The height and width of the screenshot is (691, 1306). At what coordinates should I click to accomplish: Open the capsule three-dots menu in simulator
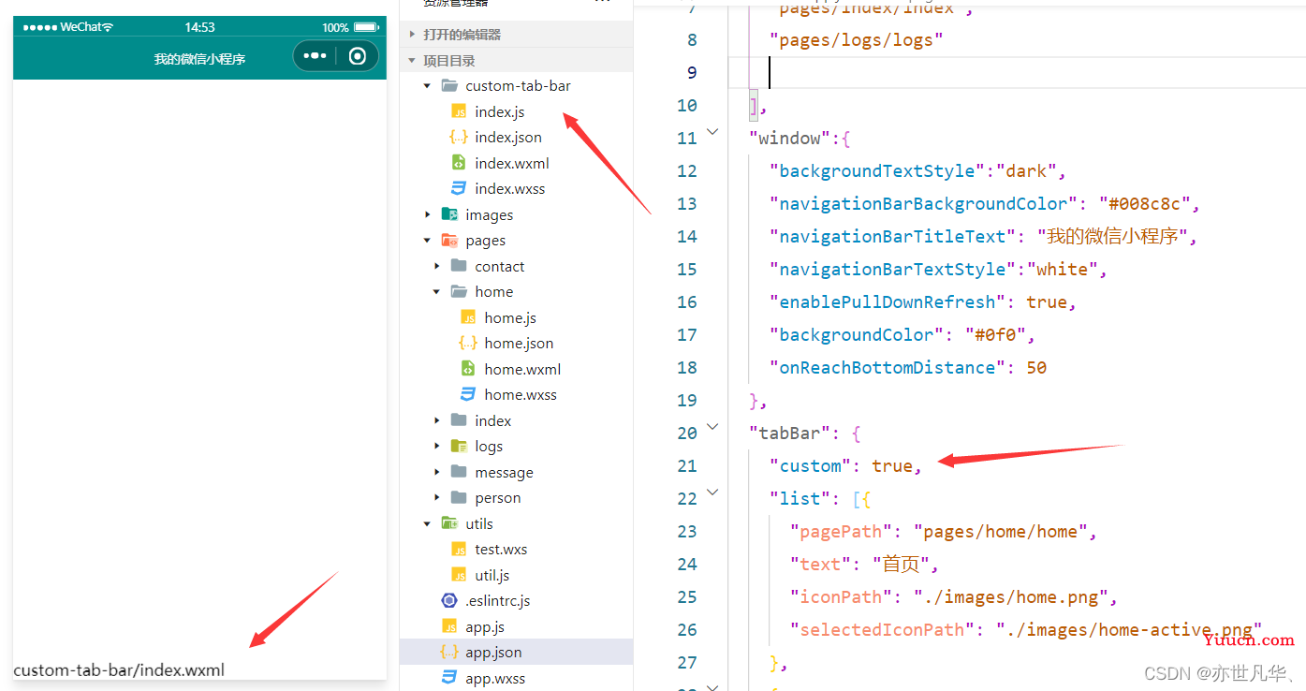click(x=315, y=56)
